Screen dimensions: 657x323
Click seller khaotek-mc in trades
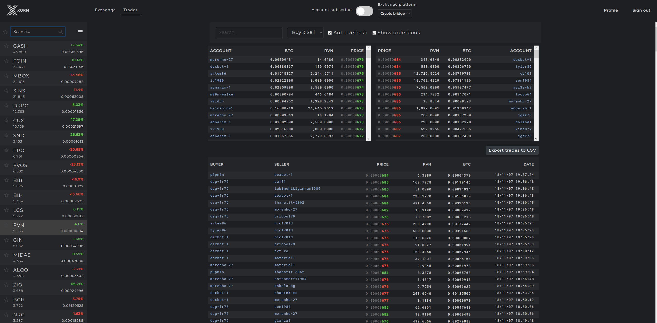[x=286, y=293]
